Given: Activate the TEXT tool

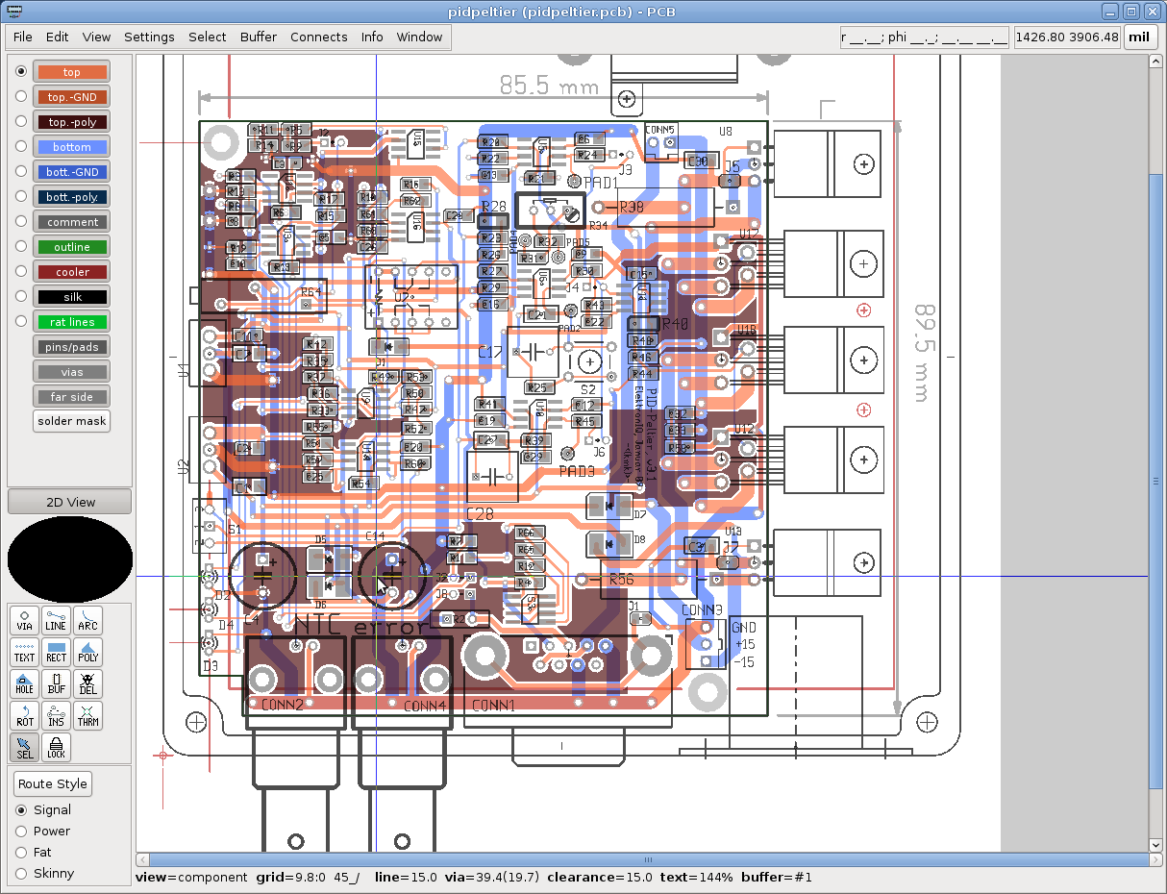Looking at the screenshot, I should click(x=24, y=653).
